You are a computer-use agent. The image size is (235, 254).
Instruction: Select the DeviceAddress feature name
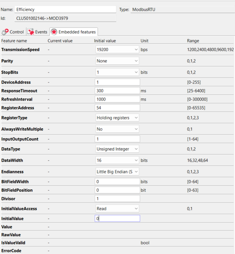(x=16, y=82)
